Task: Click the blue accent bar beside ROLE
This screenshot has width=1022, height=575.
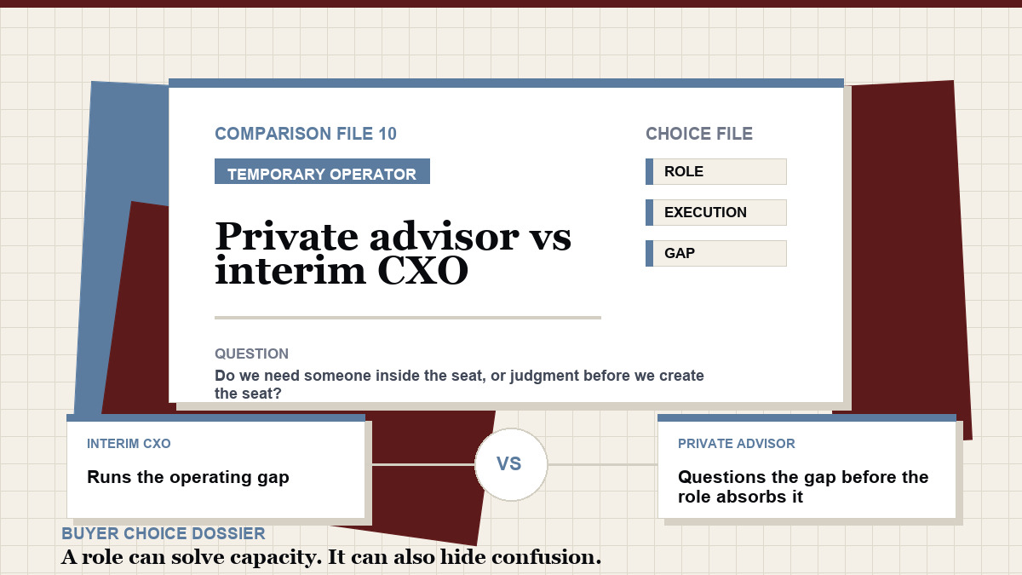Action: (649, 171)
